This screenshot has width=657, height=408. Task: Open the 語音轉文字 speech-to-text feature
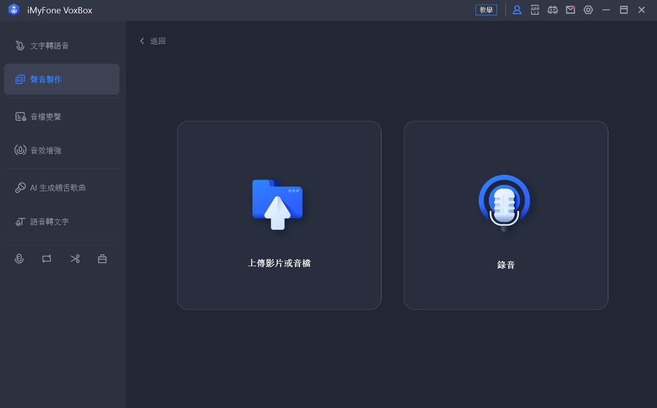(50, 221)
